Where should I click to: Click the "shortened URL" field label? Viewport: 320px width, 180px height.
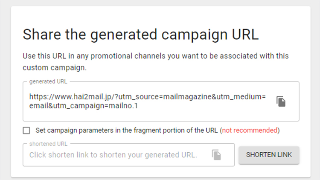(x=48, y=144)
